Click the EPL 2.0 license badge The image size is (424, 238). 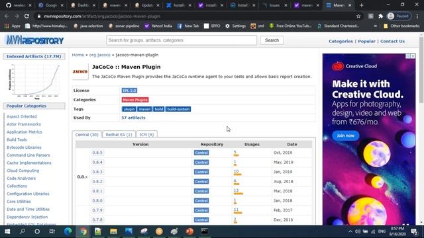click(129, 91)
